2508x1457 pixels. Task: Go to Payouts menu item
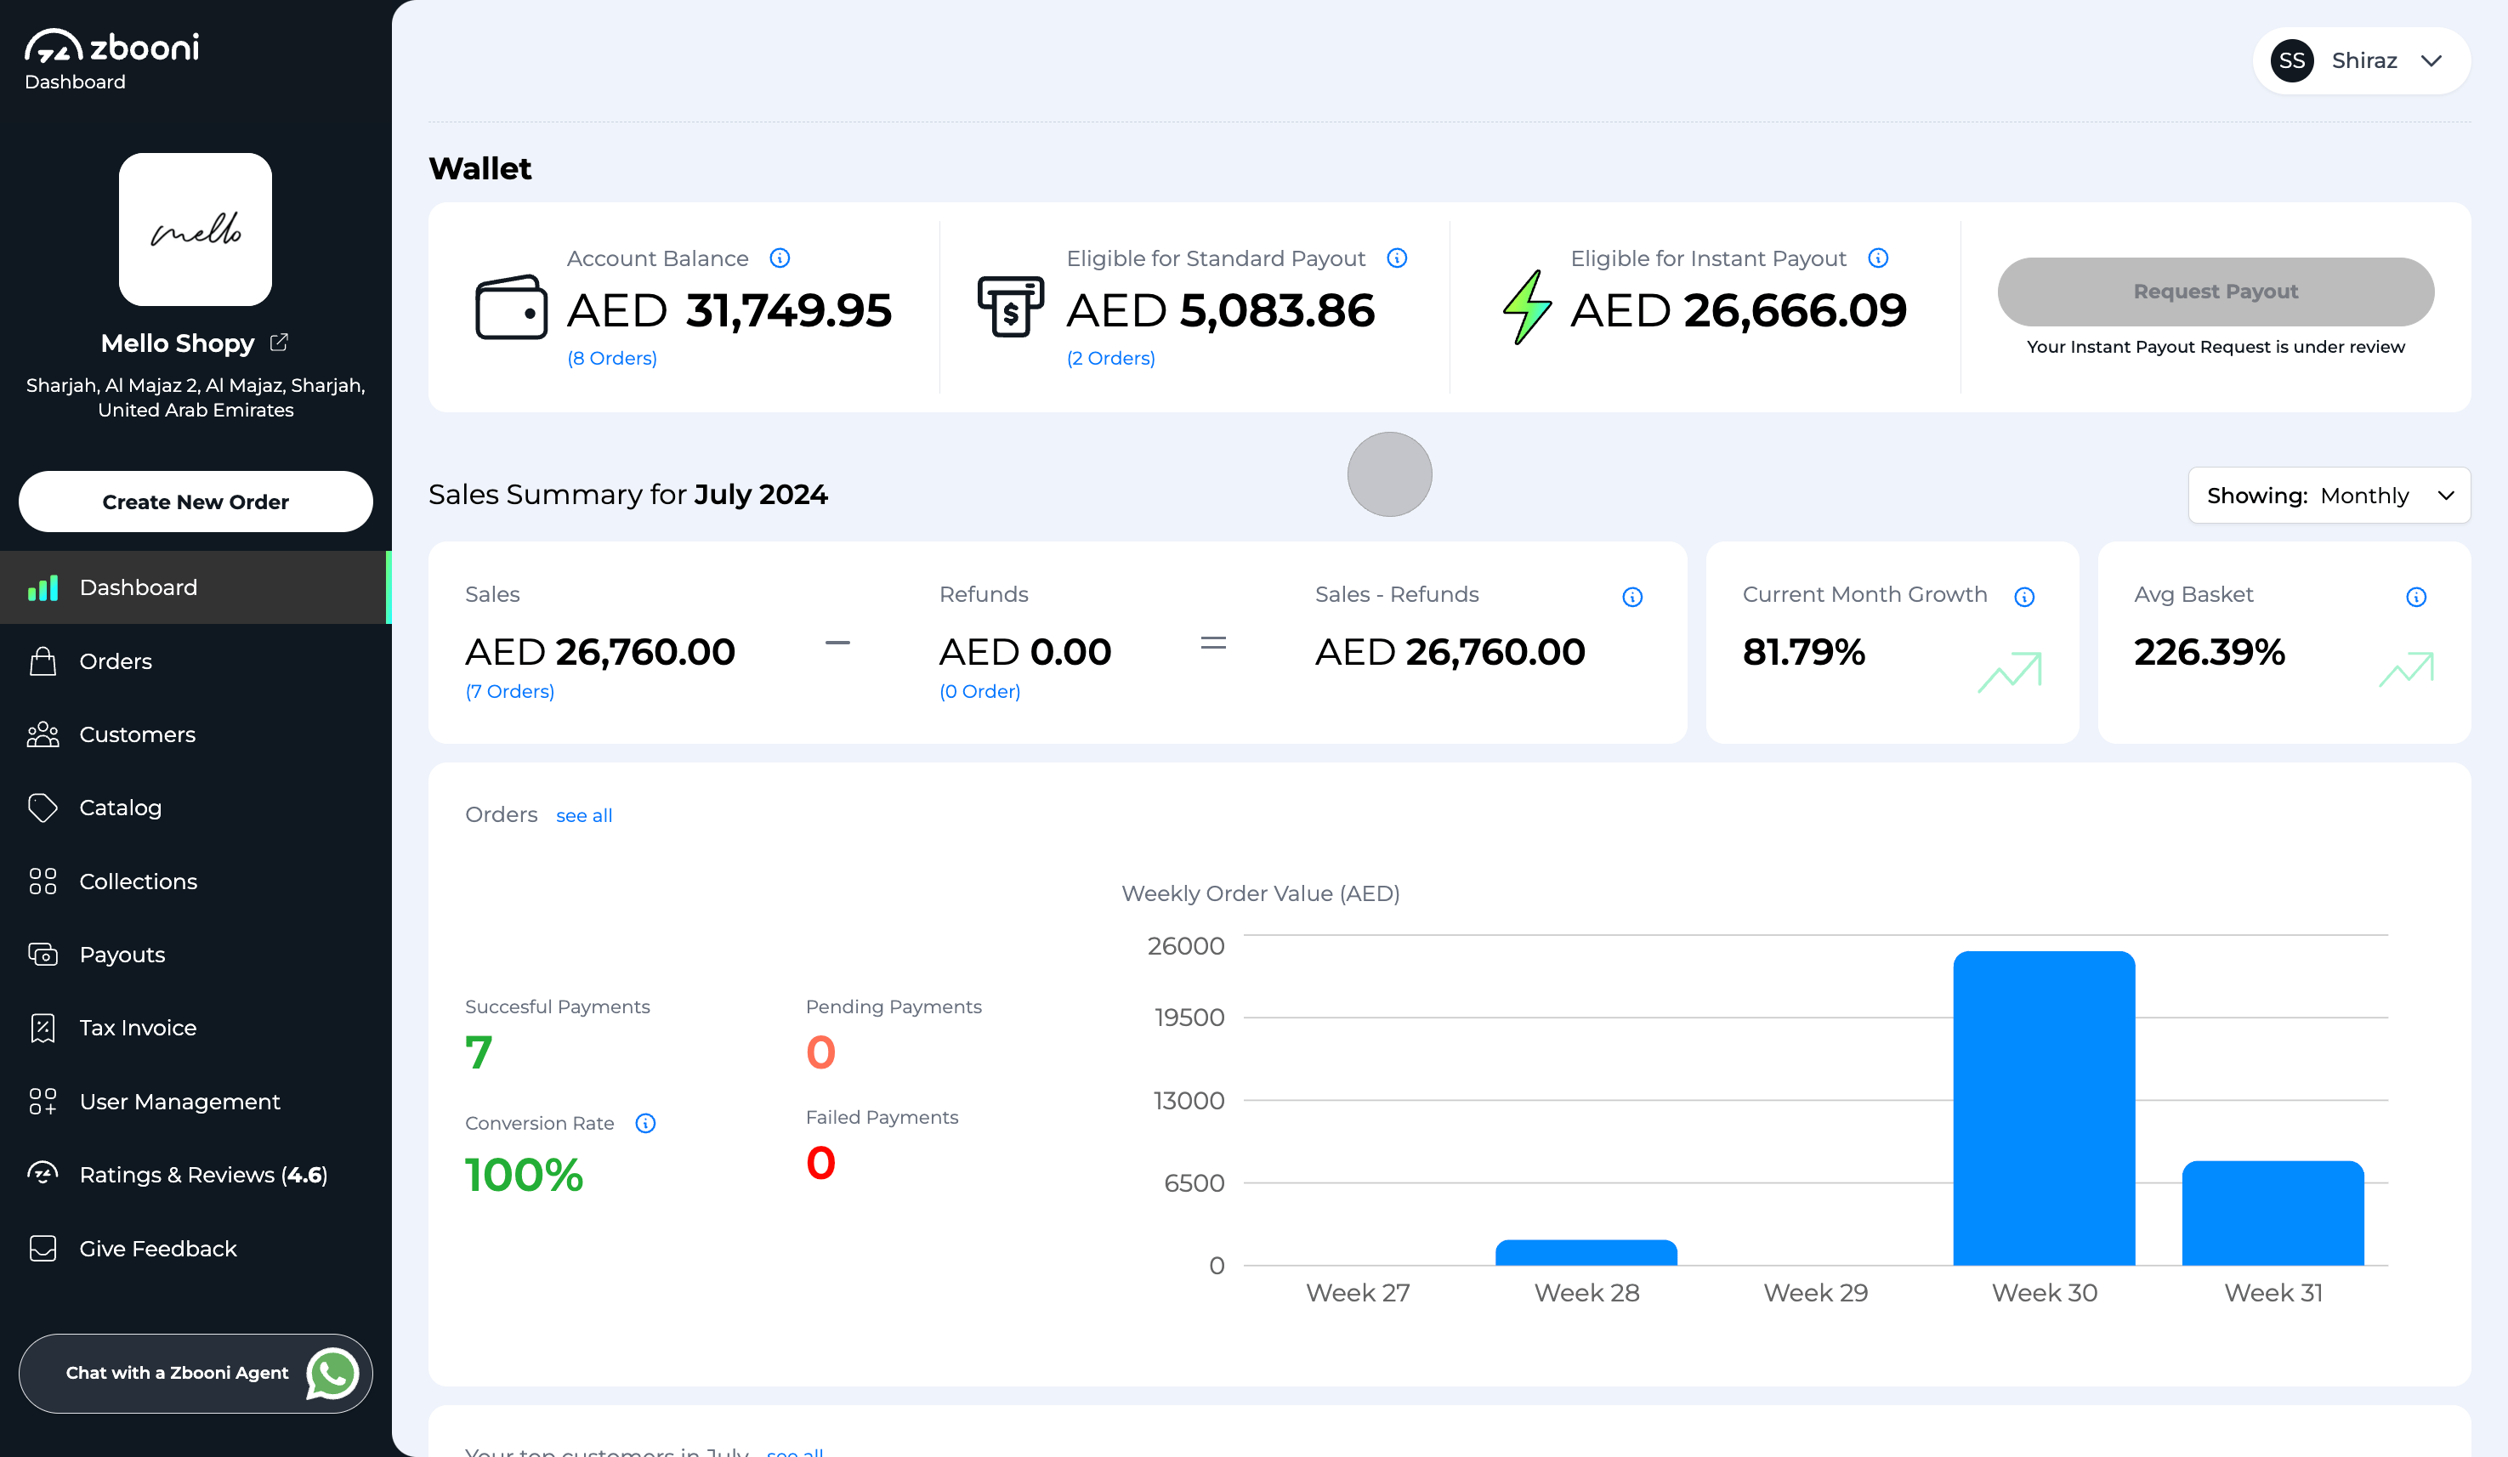(195, 955)
